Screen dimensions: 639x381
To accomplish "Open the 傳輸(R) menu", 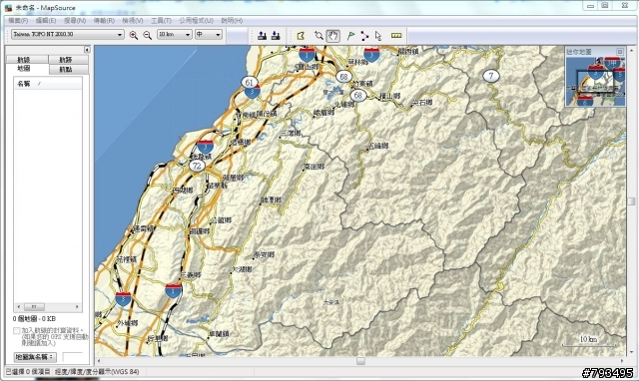I will point(104,20).
